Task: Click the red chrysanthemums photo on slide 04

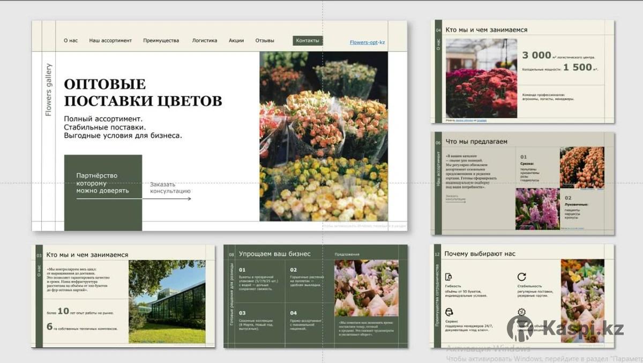Action: pyautogui.click(x=481, y=92)
